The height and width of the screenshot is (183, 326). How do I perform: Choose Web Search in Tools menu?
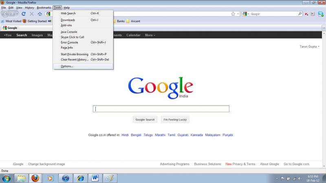click(x=83, y=13)
